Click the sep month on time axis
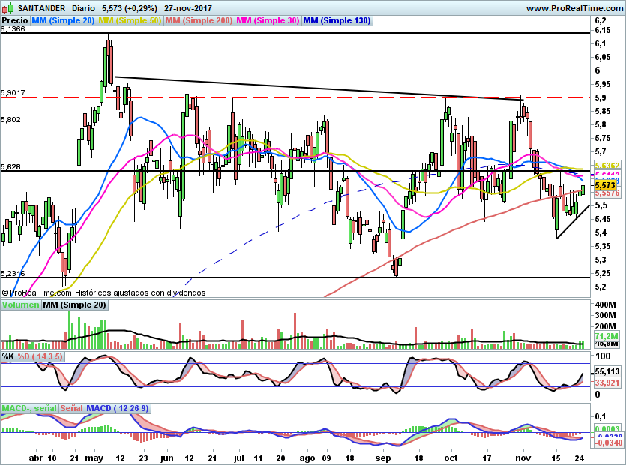The height and width of the screenshot is (465, 626). 383,458
